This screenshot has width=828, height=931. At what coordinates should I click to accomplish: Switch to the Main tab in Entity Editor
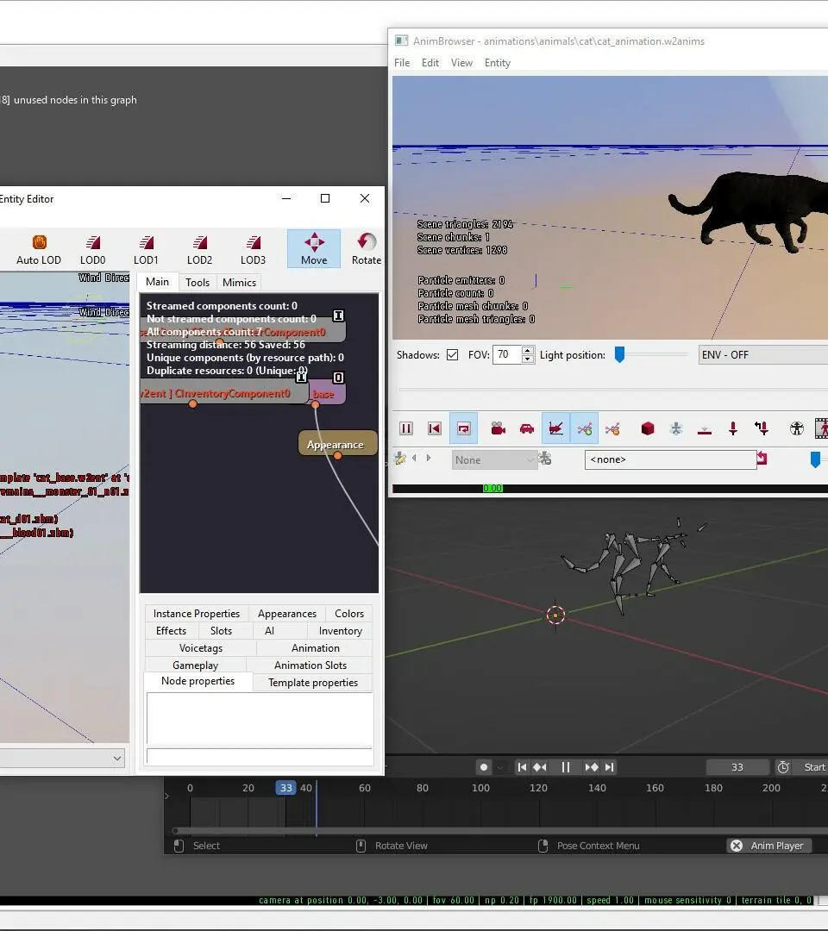coord(157,282)
